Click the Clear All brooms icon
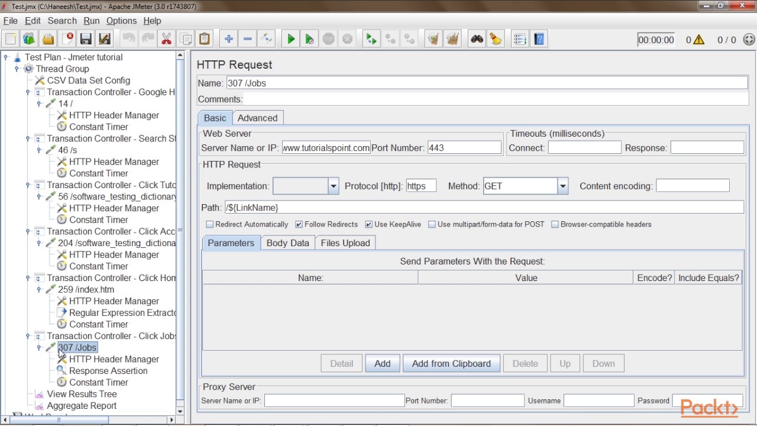The height and width of the screenshot is (426, 757). click(452, 39)
